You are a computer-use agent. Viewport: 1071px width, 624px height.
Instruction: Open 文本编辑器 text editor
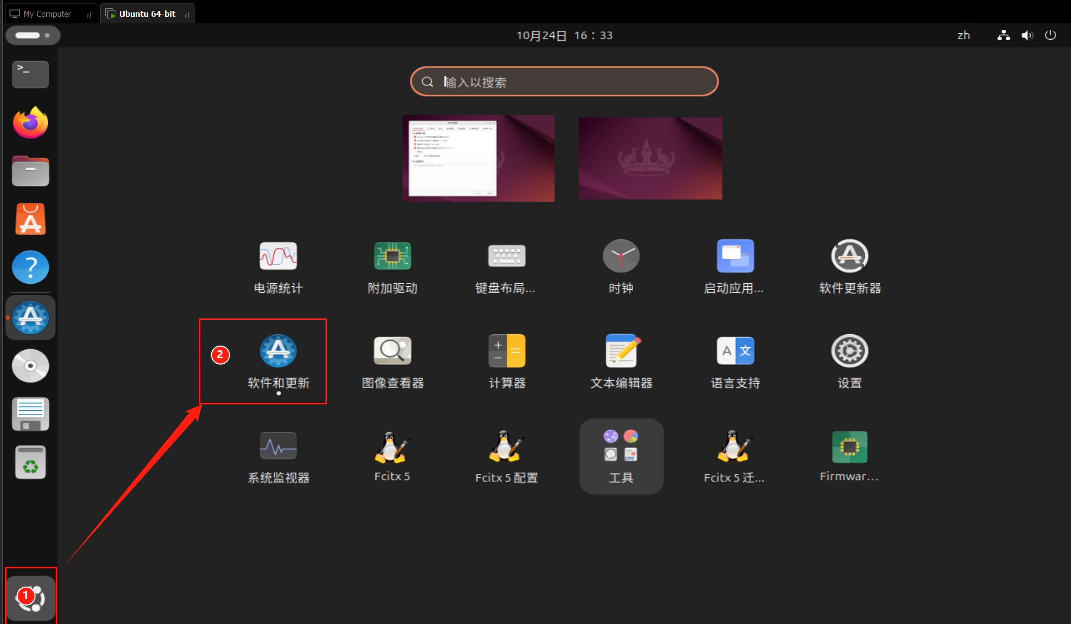click(x=621, y=351)
